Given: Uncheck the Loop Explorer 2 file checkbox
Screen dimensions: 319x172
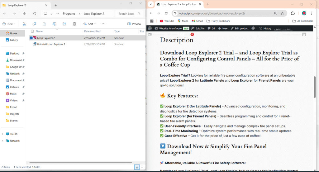Looking at the screenshot, I should point(31,38).
